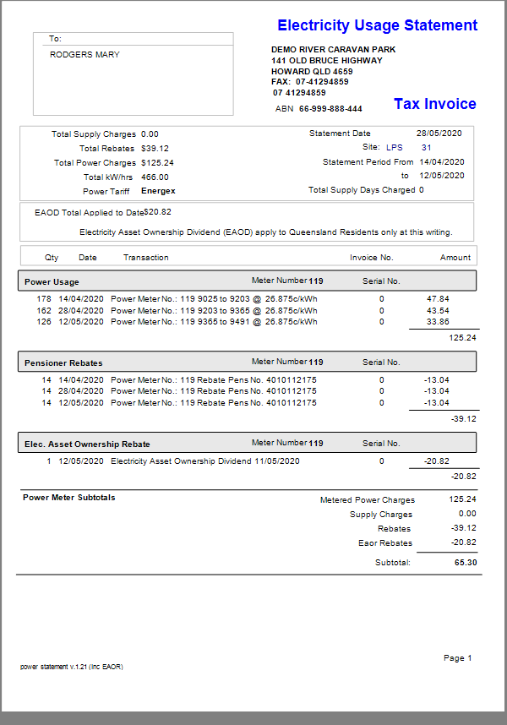Screen dimensions: 507x725
Task: Select the Pensioner Rebates section header
Action: (x=64, y=363)
